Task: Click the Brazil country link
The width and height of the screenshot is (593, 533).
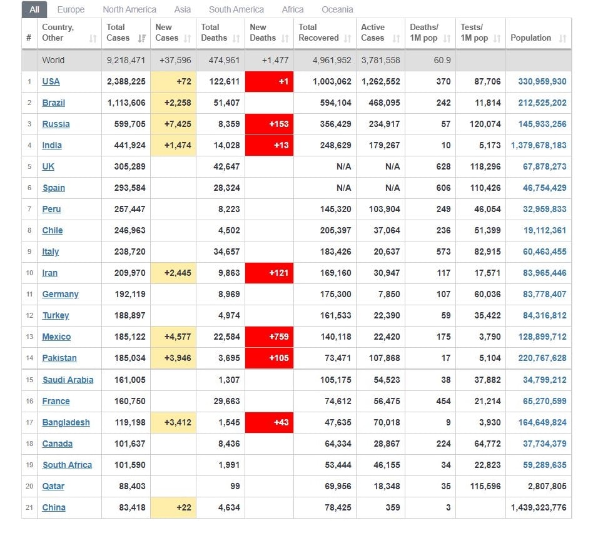Action: click(x=53, y=103)
